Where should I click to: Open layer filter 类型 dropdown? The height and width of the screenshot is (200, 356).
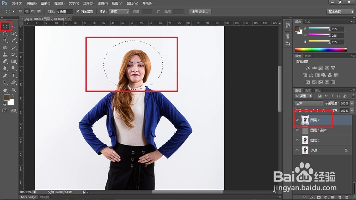[x=304, y=96]
